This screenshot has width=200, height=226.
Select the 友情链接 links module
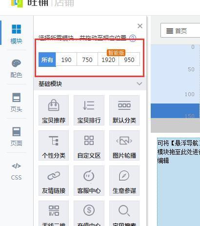(54, 181)
